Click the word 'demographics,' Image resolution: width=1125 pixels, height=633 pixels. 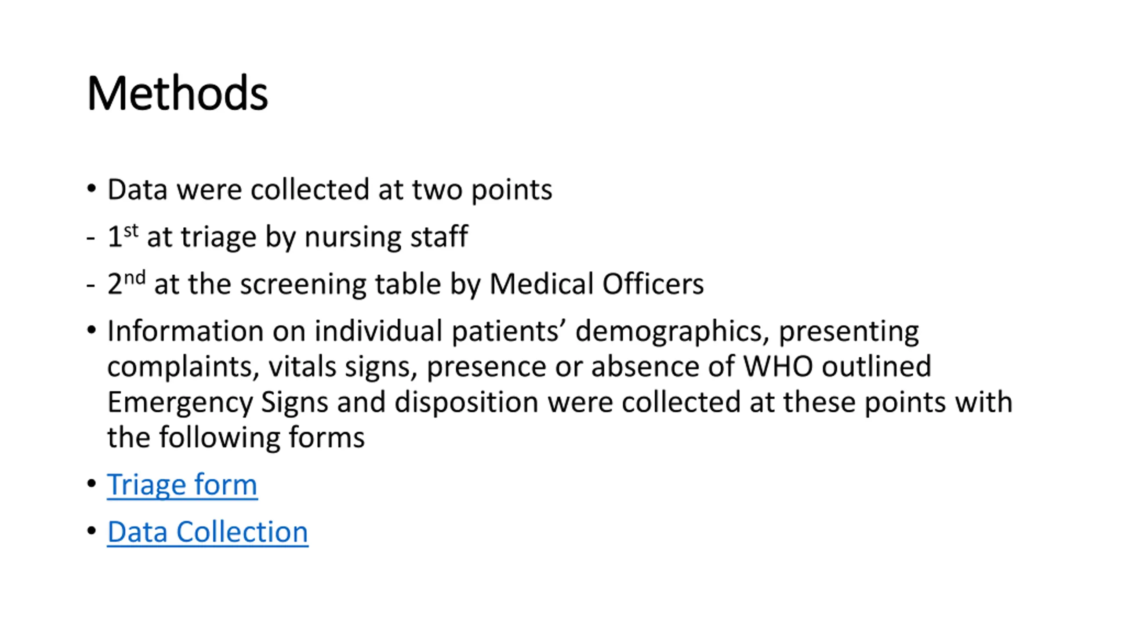(672, 332)
